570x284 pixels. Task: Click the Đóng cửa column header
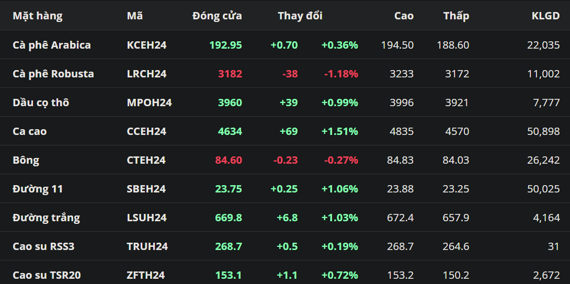tap(217, 16)
